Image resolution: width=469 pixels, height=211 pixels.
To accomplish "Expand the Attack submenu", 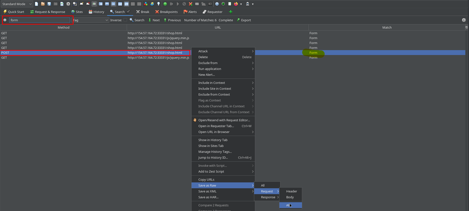I will click(223, 51).
